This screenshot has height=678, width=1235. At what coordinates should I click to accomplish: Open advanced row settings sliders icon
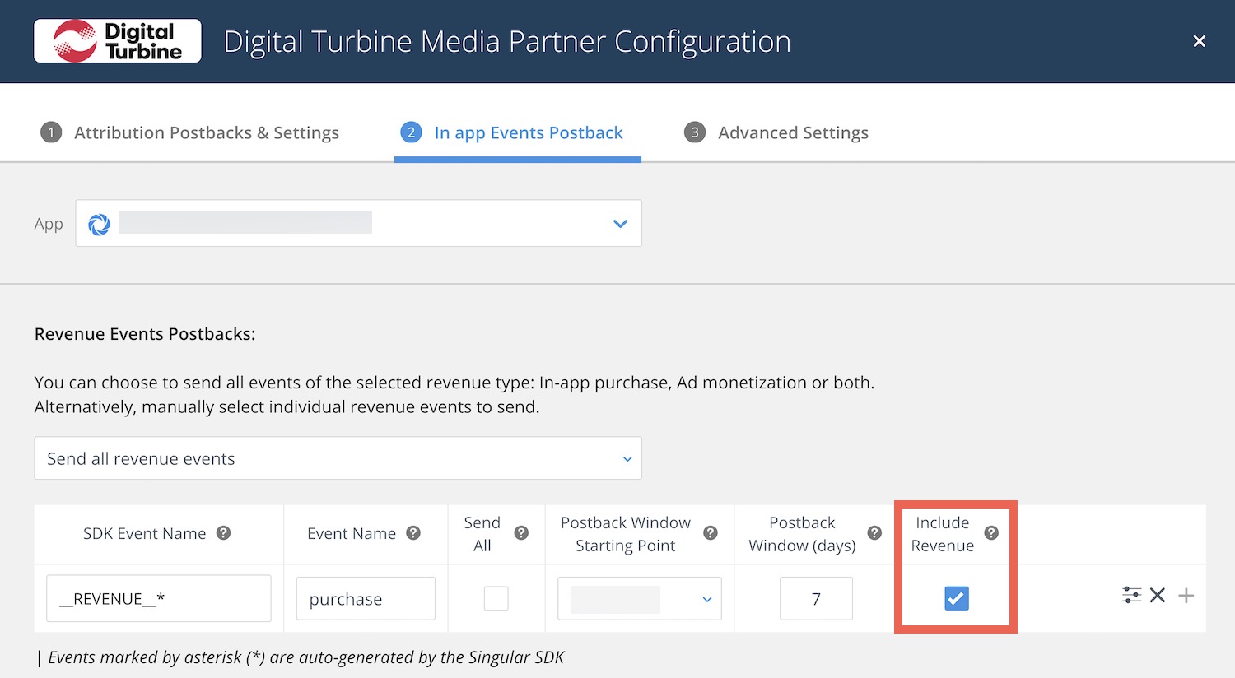click(1132, 595)
